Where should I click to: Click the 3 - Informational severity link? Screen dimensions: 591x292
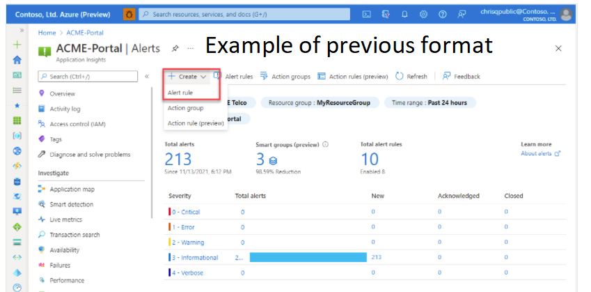(195, 258)
